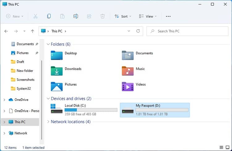Open the Pictures folder icon in main pane

click(x=57, y=87)
